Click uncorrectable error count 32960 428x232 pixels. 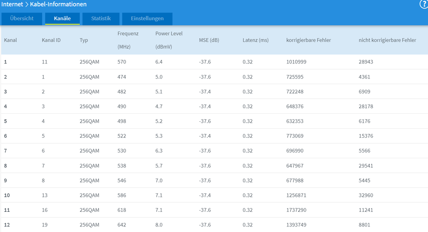(366, 195)
